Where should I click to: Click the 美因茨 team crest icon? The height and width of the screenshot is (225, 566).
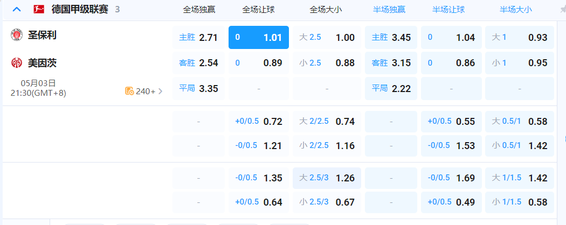17,63
